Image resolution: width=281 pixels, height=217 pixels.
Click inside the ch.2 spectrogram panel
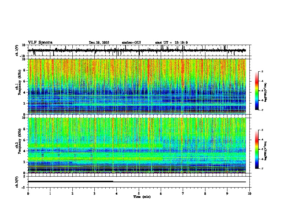(x=137, y=145)
